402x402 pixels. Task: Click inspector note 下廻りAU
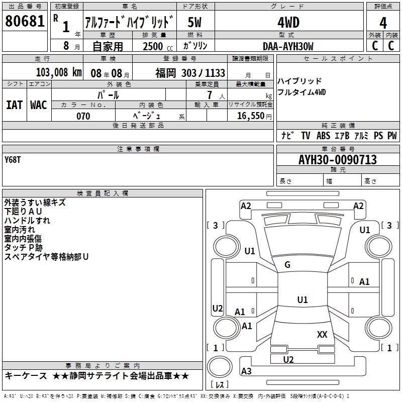click(x=23, y=212)
